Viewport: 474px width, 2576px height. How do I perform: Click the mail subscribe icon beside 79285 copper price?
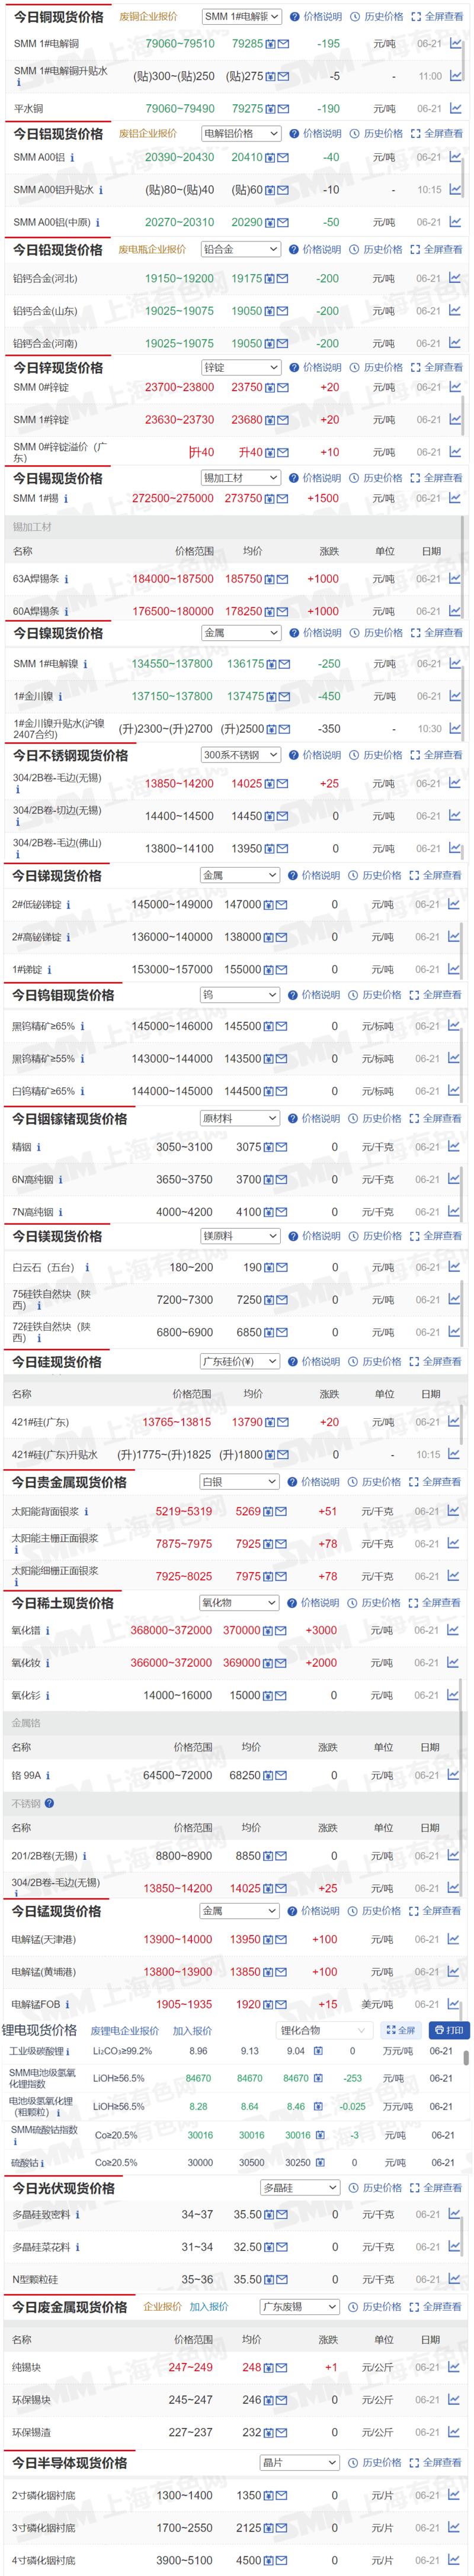coord(283,44)
